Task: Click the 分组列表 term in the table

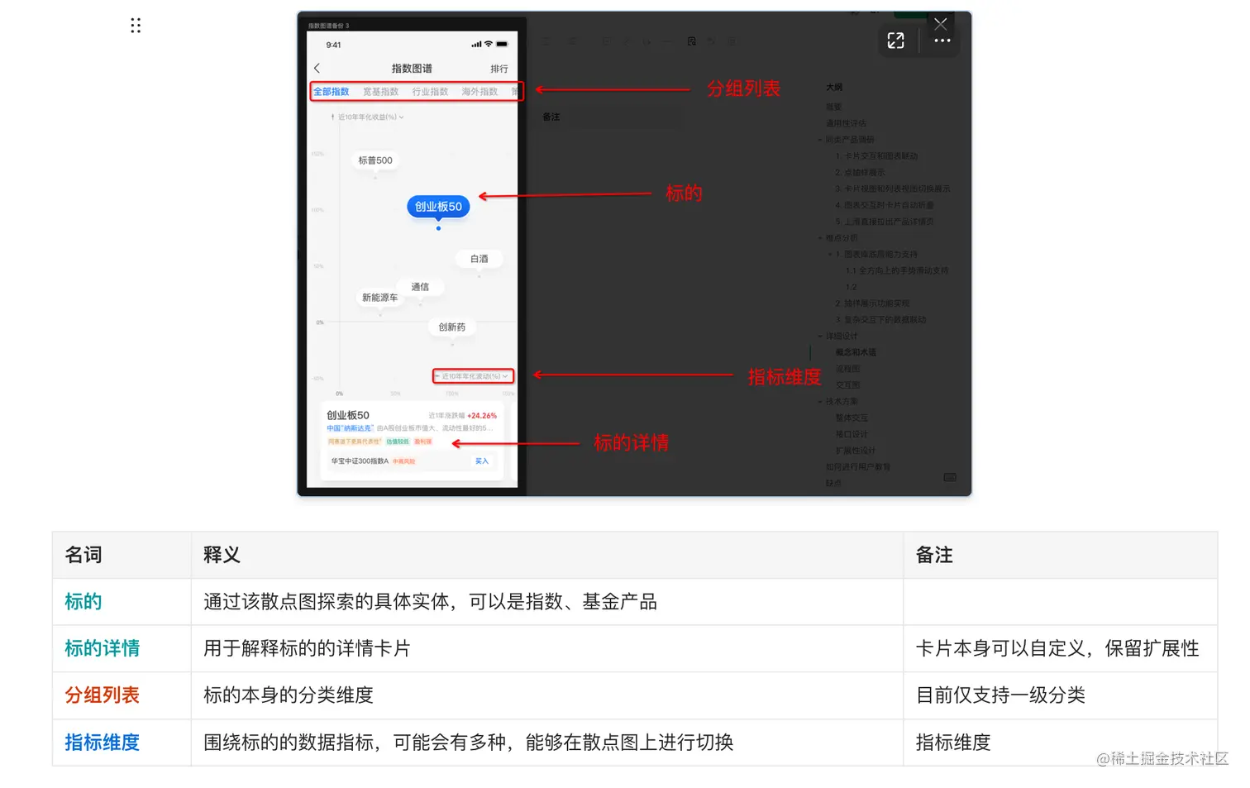Action: (103, 695)
